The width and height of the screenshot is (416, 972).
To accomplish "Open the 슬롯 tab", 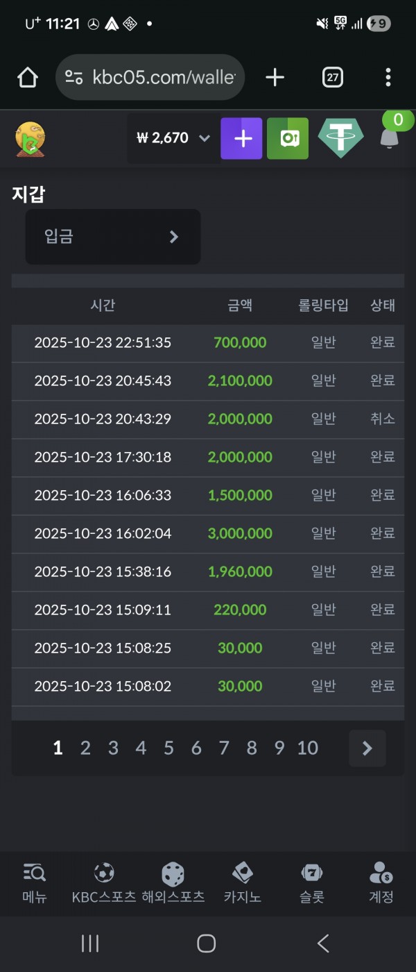I will (x=312, y=882).
